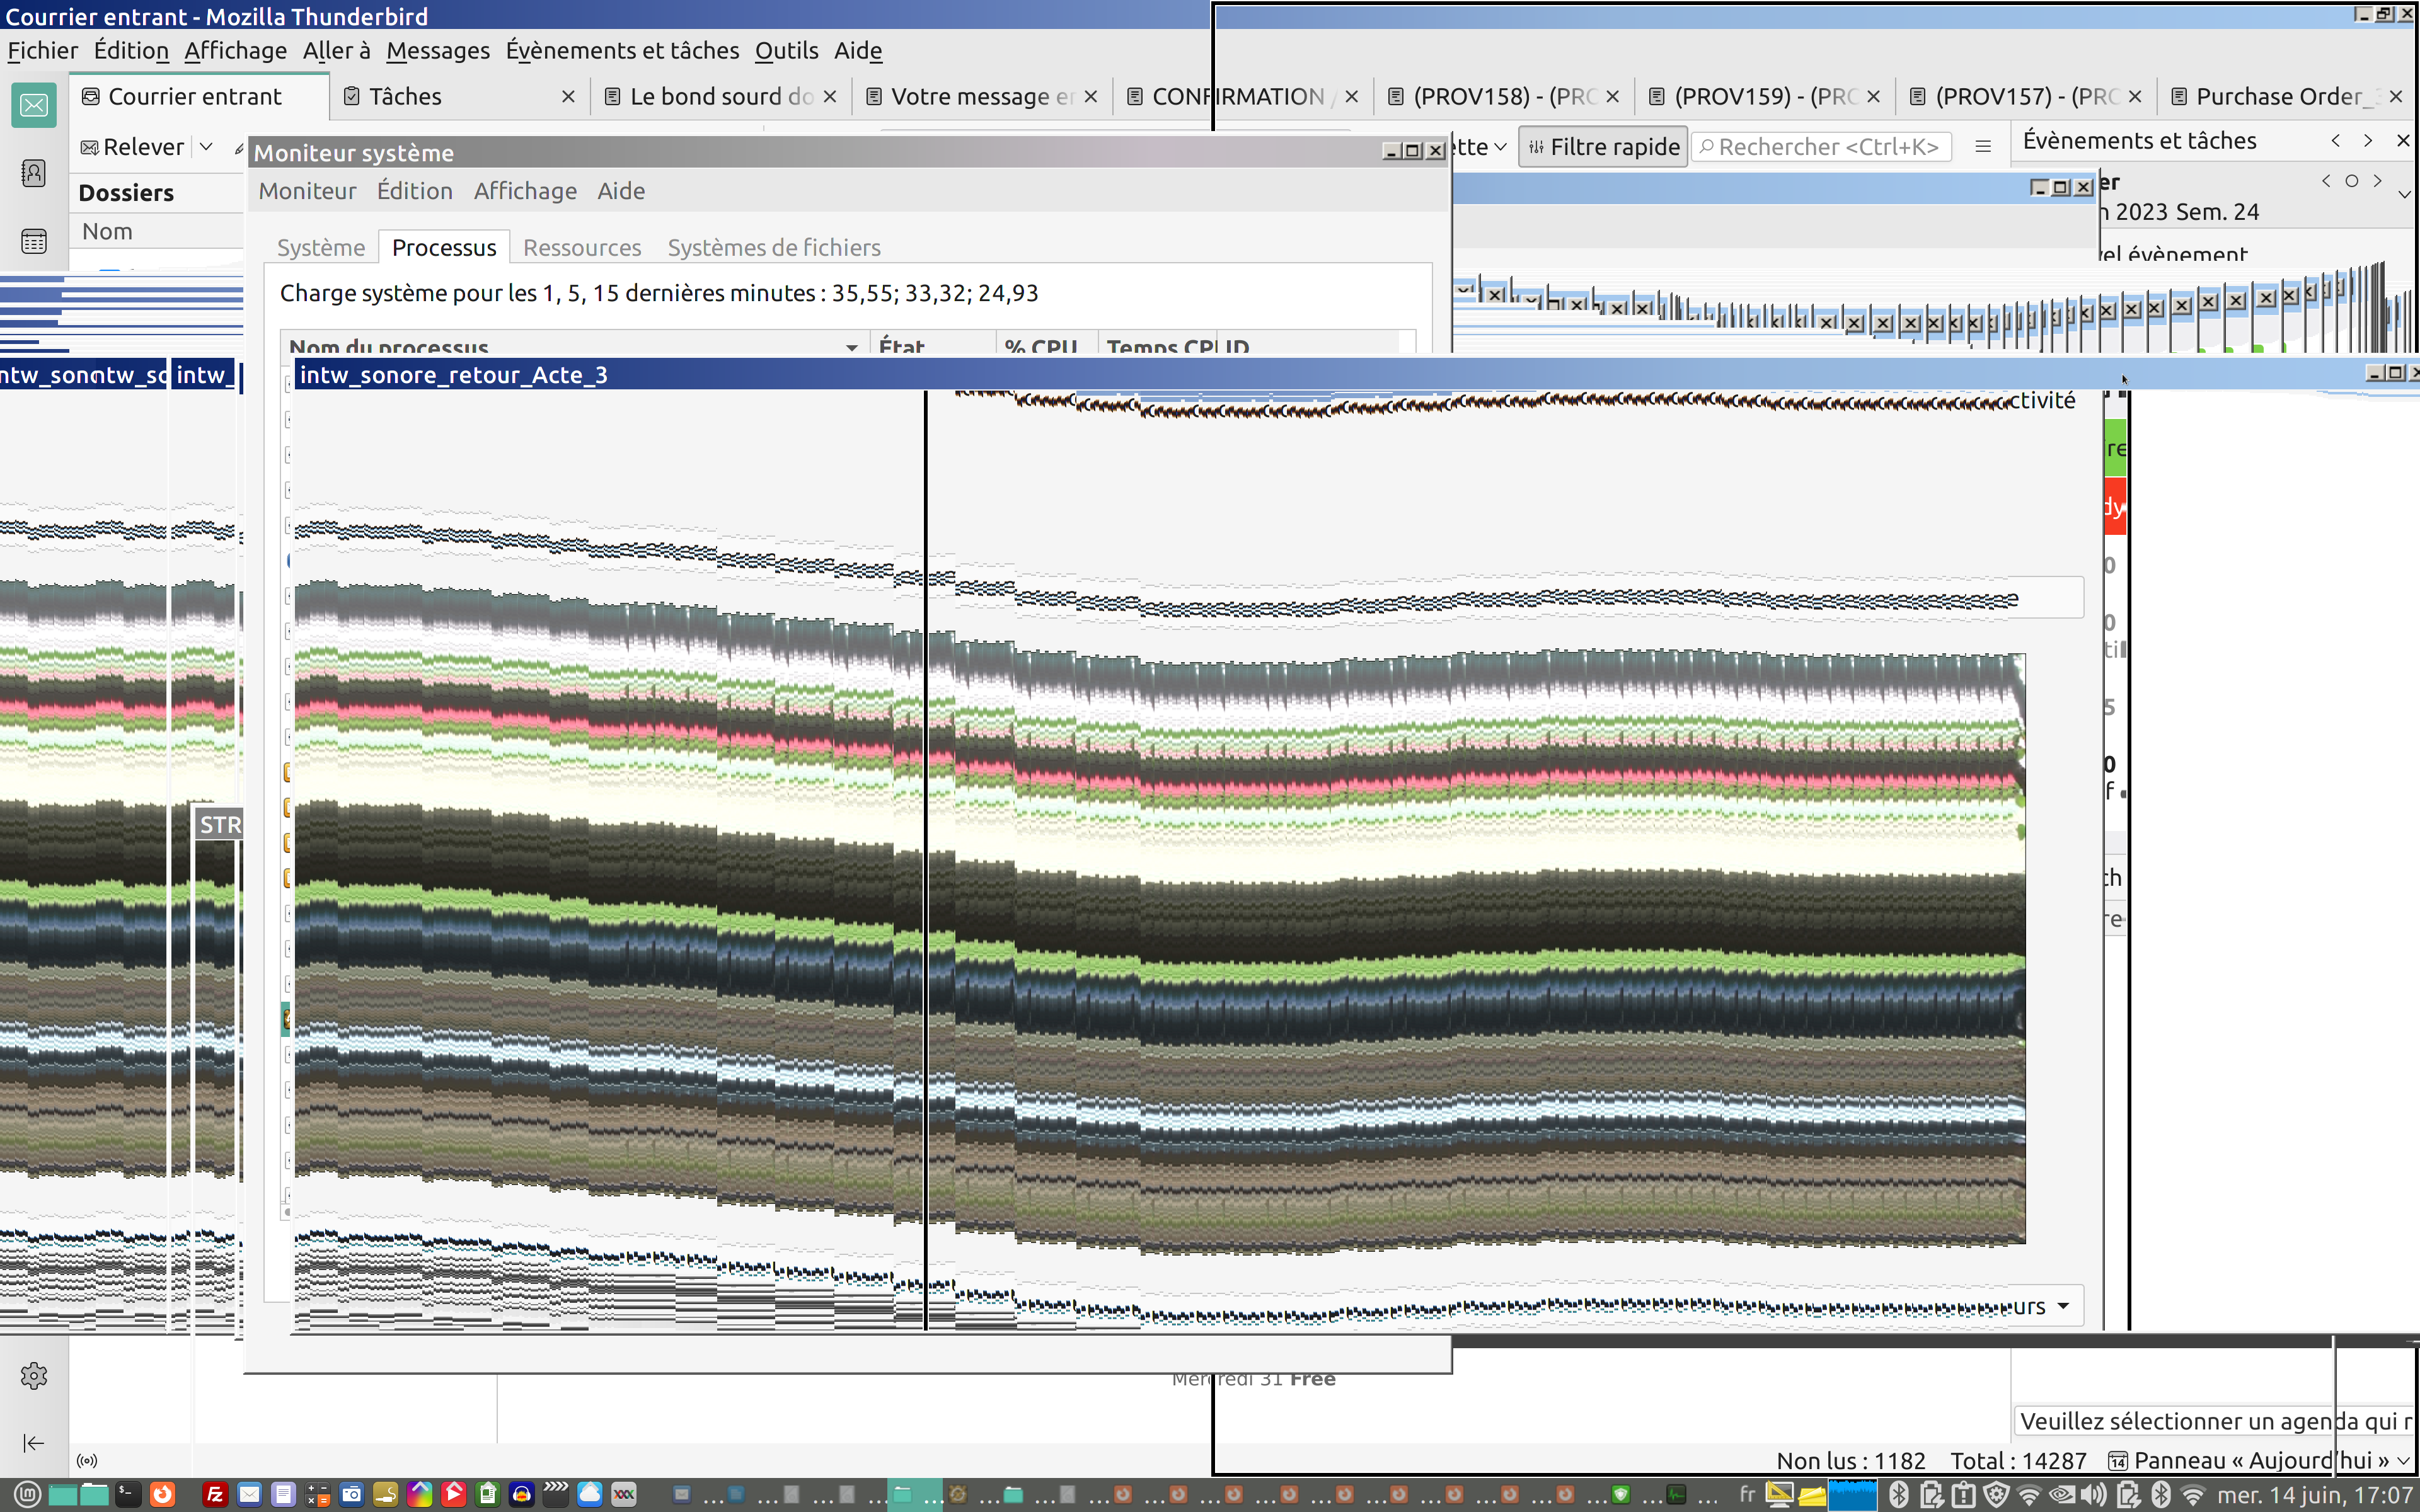
Task: Sort by Nom du processus column arrow
Action: pos(851,347)
